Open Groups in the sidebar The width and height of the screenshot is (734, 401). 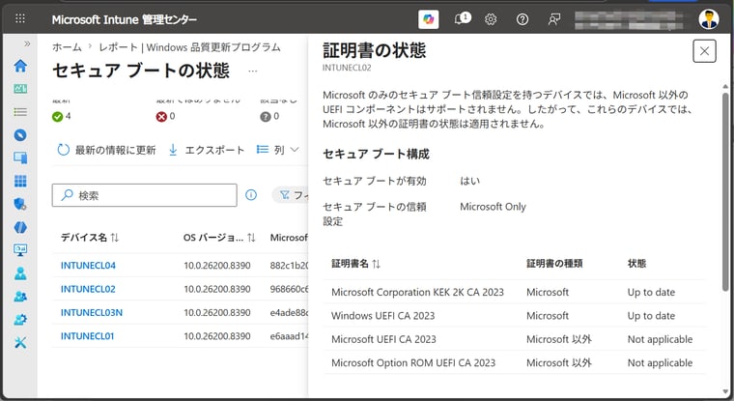(x=20, y=296)
